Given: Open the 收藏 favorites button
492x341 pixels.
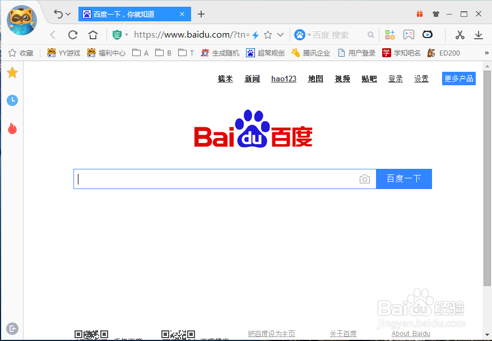Looking at the screenshot, I should pos(21,53).
